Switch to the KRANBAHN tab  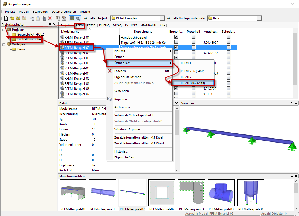click(148, 25)
